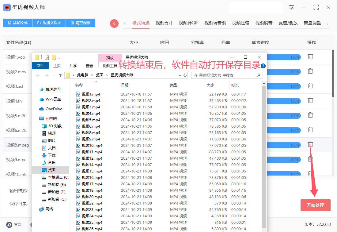Select 快速访问 in navigation pane
Viewport: 337px width, 232px height.
(x=50, y=89)
